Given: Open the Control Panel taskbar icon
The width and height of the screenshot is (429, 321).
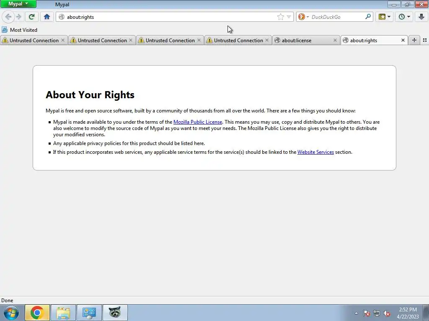Looking at the screenshot, I should point(89,313).
